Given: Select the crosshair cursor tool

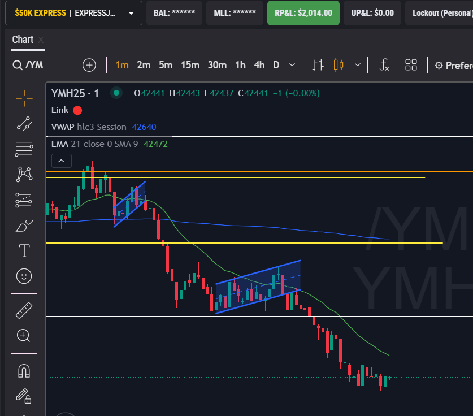Looking at the screenshot, I should [24, 98].
